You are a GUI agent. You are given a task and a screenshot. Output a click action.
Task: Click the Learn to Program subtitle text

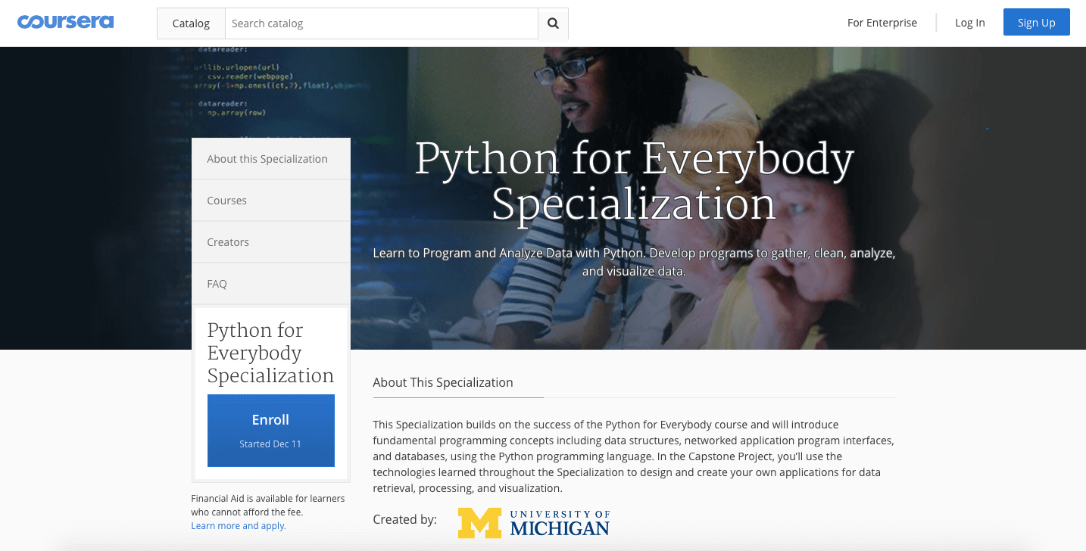click(635, 261)
